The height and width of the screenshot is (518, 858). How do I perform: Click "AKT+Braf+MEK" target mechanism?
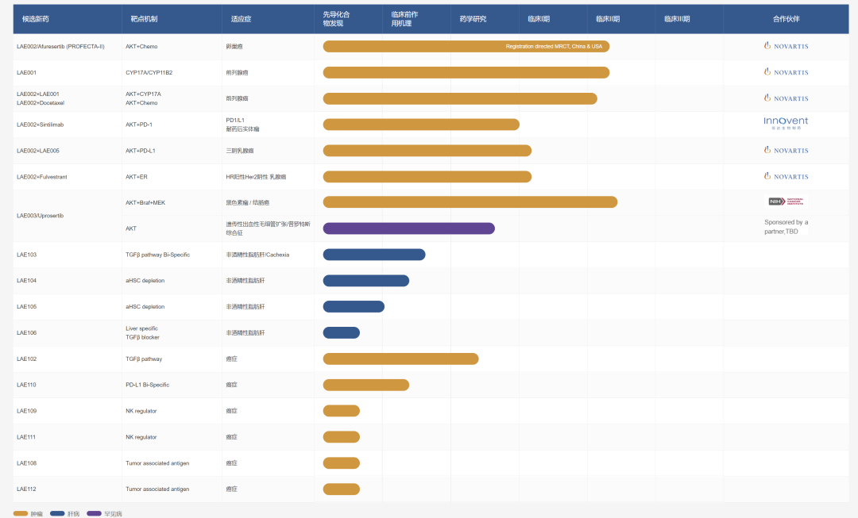point(145,203)
